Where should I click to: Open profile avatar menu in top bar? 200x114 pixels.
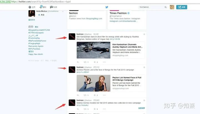pos(172,7)
